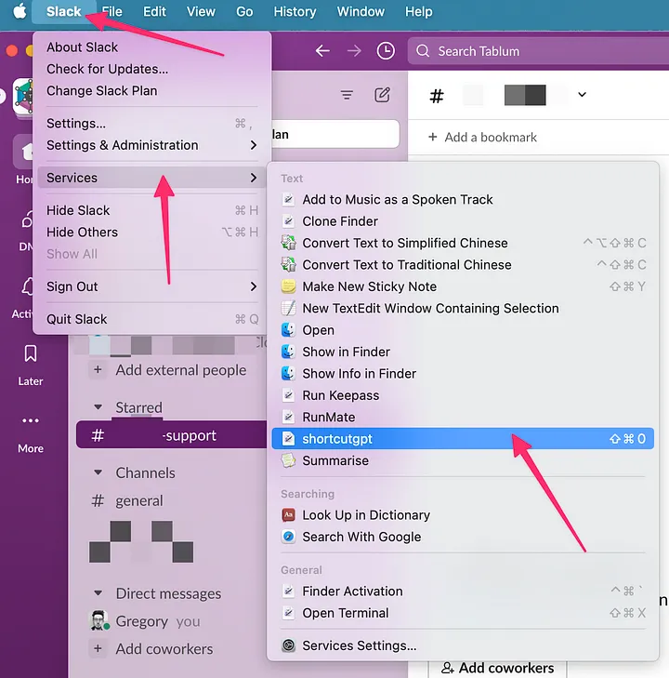Click the Services Settings gear icon
The height and width of the screenshot is (678, 669).
(x=288, y=645)
